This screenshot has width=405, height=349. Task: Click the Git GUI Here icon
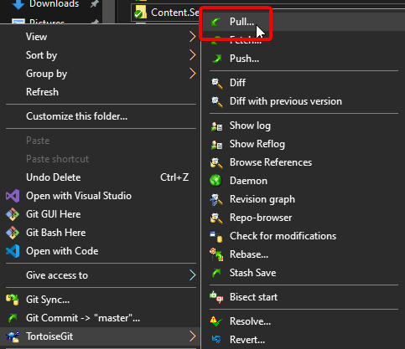point(13,214)
